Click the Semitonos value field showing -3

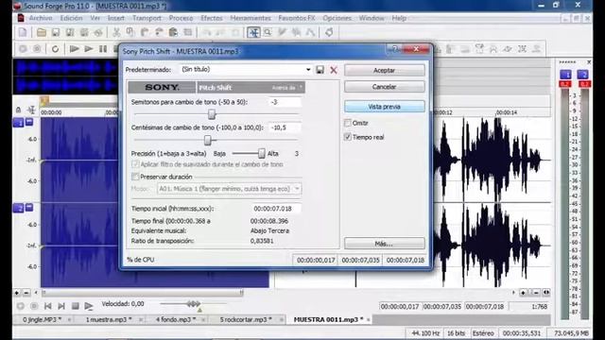(285, 102)
